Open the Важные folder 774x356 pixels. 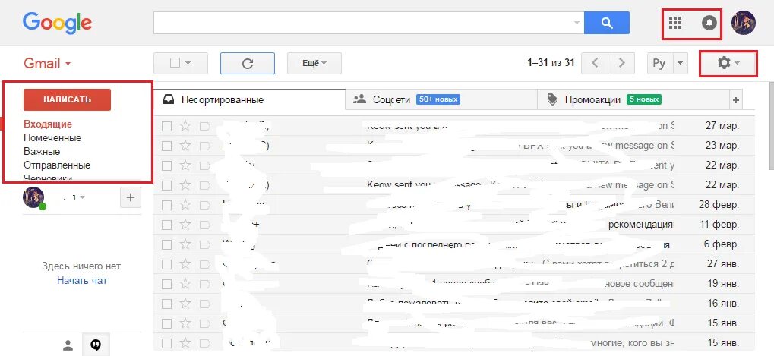click(x=42, y=151)
